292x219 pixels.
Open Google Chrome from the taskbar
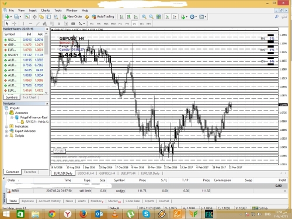click(x=52, y=214)
